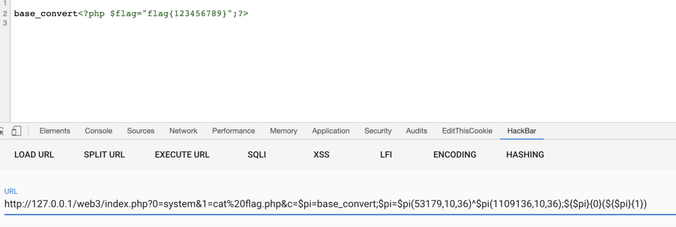Switch to the Console tab

(x=99, y=131)
